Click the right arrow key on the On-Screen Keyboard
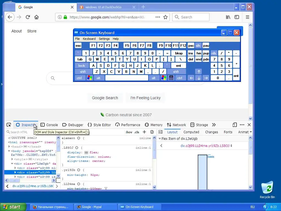The height and width of the screenshot is (211, 281). click(x=206, y=78)
